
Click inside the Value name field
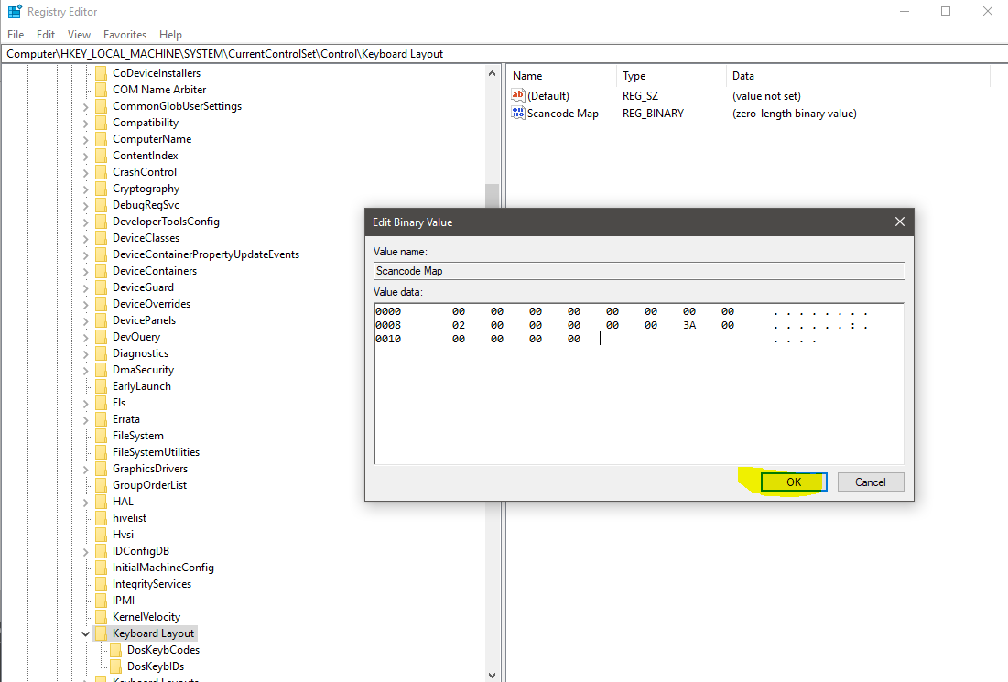click(638, 270)
